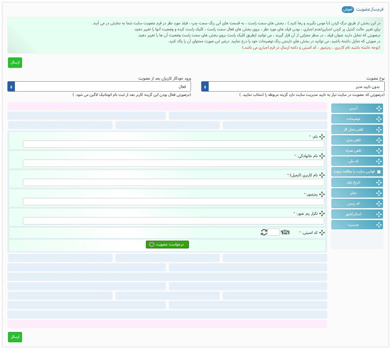Screen dimensions: 391x350
Task: Click the move handle of the کد ملی block
Action: (378, 161)
